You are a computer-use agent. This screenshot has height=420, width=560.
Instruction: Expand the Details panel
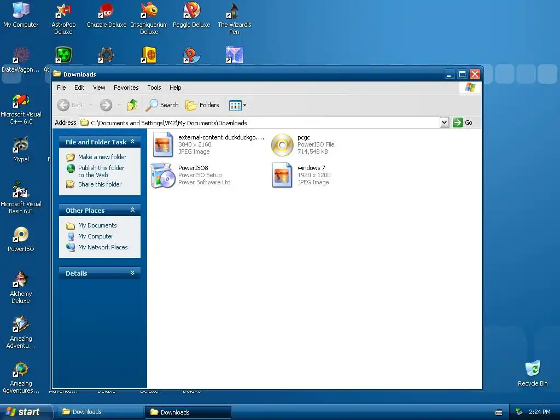132,273
